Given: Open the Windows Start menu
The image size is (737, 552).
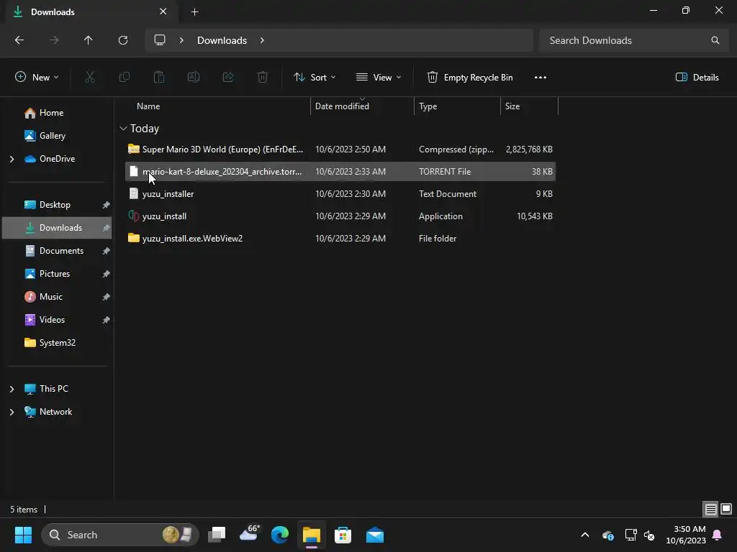Looking at the screenshot, I should click(23, 535).
